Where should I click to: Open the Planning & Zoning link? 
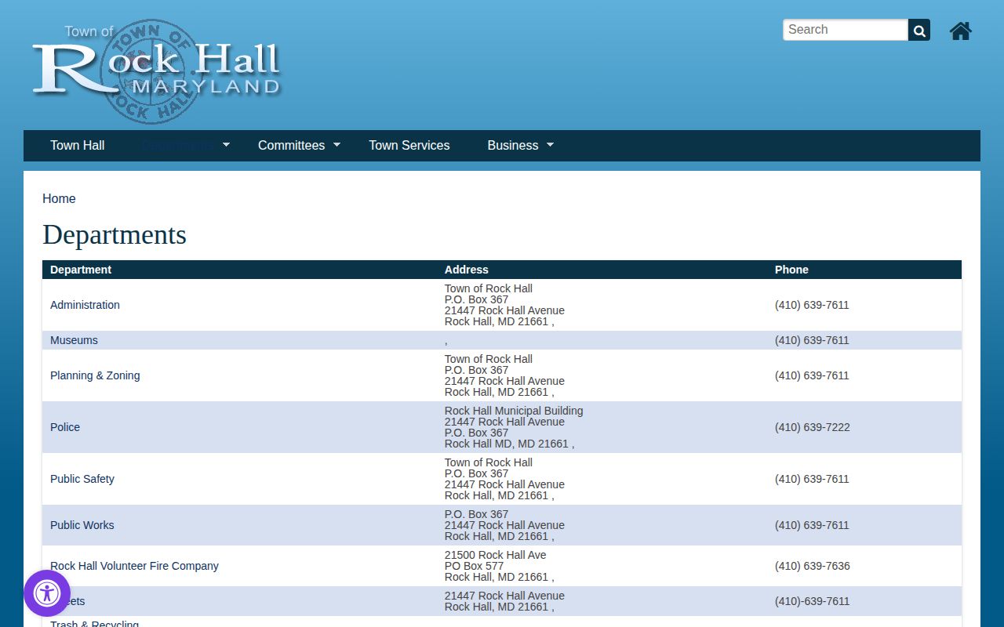pyautogui.click(x=95, y=375)
